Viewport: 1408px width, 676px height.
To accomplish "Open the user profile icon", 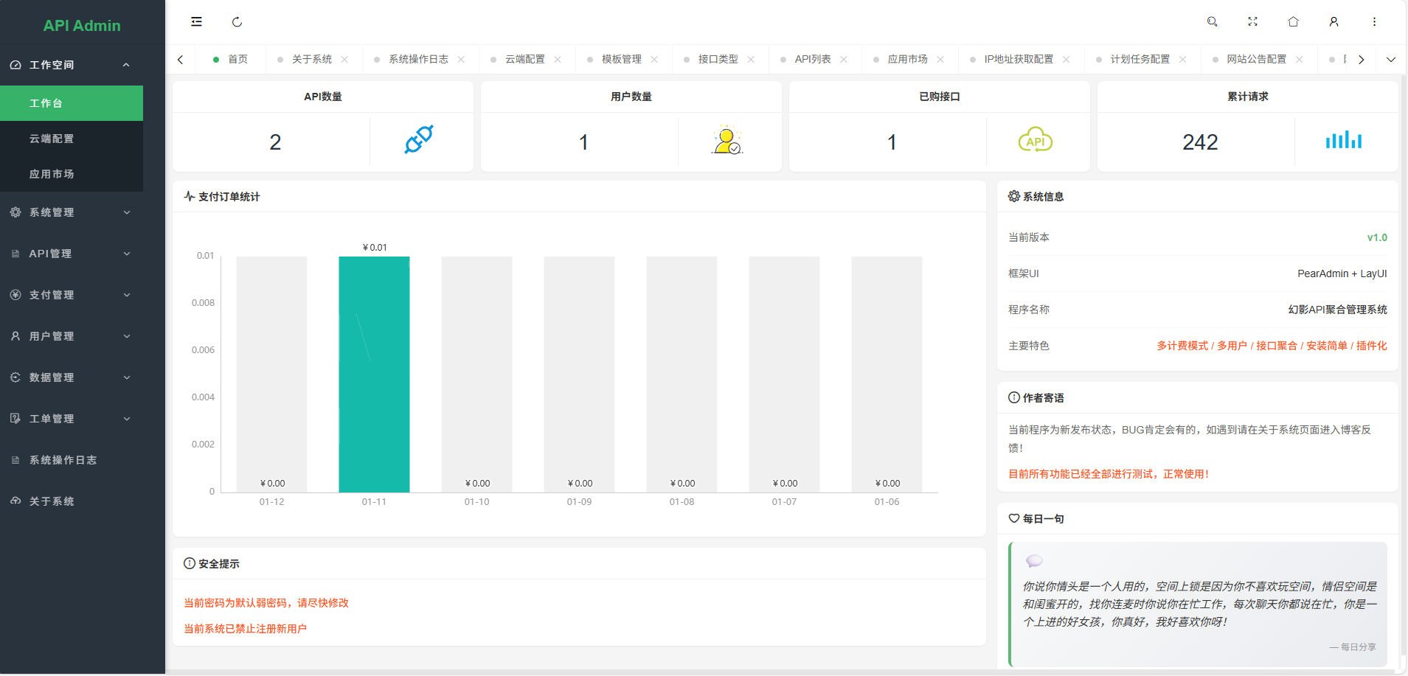I will pos(1334,21).
